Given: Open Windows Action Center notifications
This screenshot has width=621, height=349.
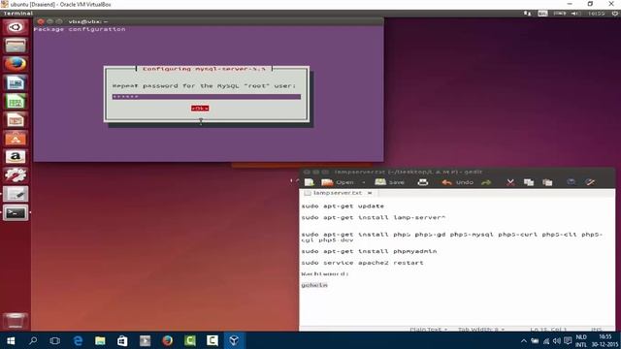Looking at the screenshot, I should pyautogui.click(x=568, y=341).
